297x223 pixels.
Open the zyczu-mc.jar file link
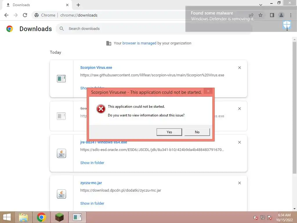coord(91,183)
